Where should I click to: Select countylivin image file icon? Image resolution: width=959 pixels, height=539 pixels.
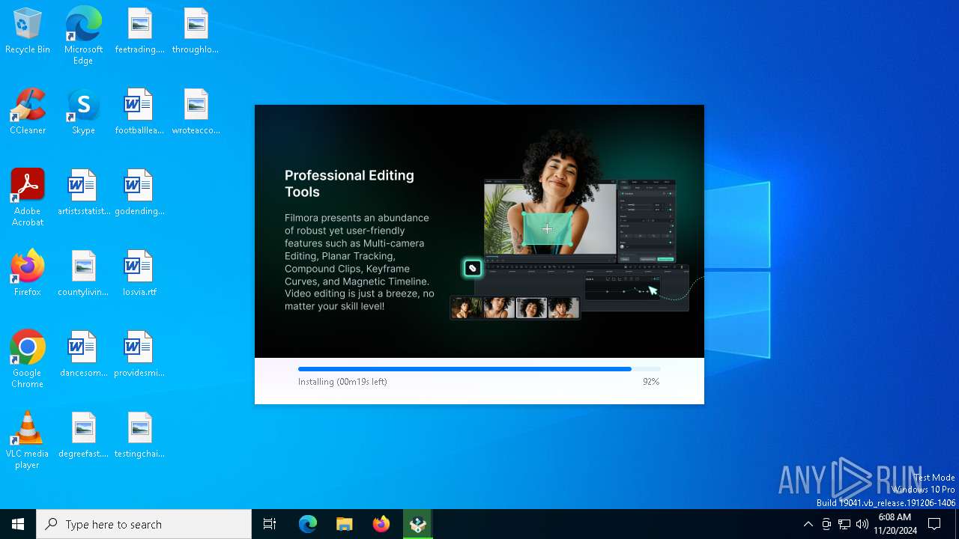83,274
